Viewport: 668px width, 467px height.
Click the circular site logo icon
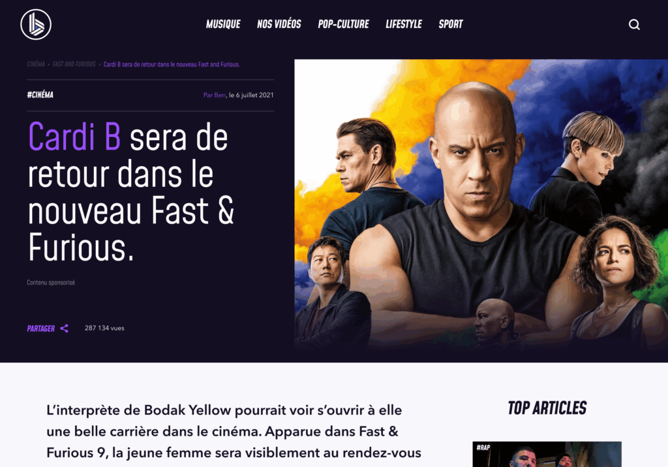tap(36, 24)
